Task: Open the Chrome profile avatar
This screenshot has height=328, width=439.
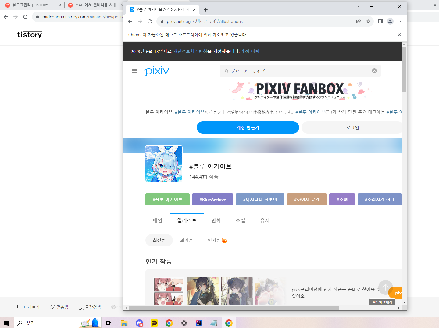Action: click(x=390, y=21)
